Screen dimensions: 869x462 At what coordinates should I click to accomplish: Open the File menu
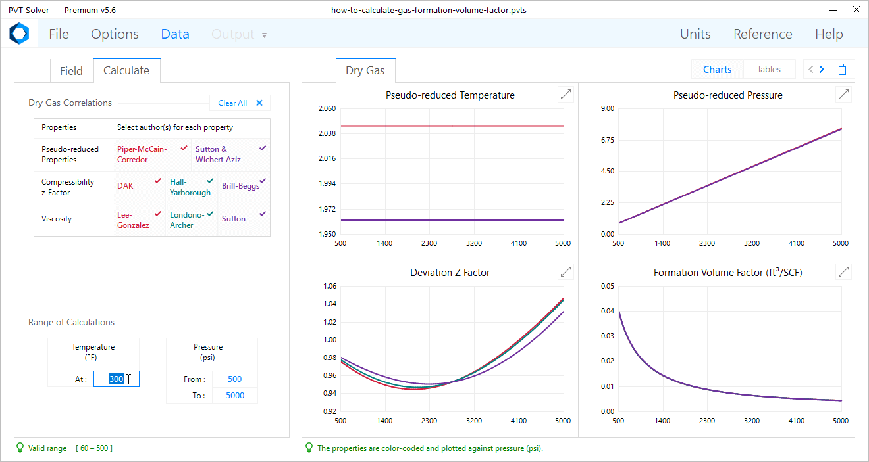59,34
